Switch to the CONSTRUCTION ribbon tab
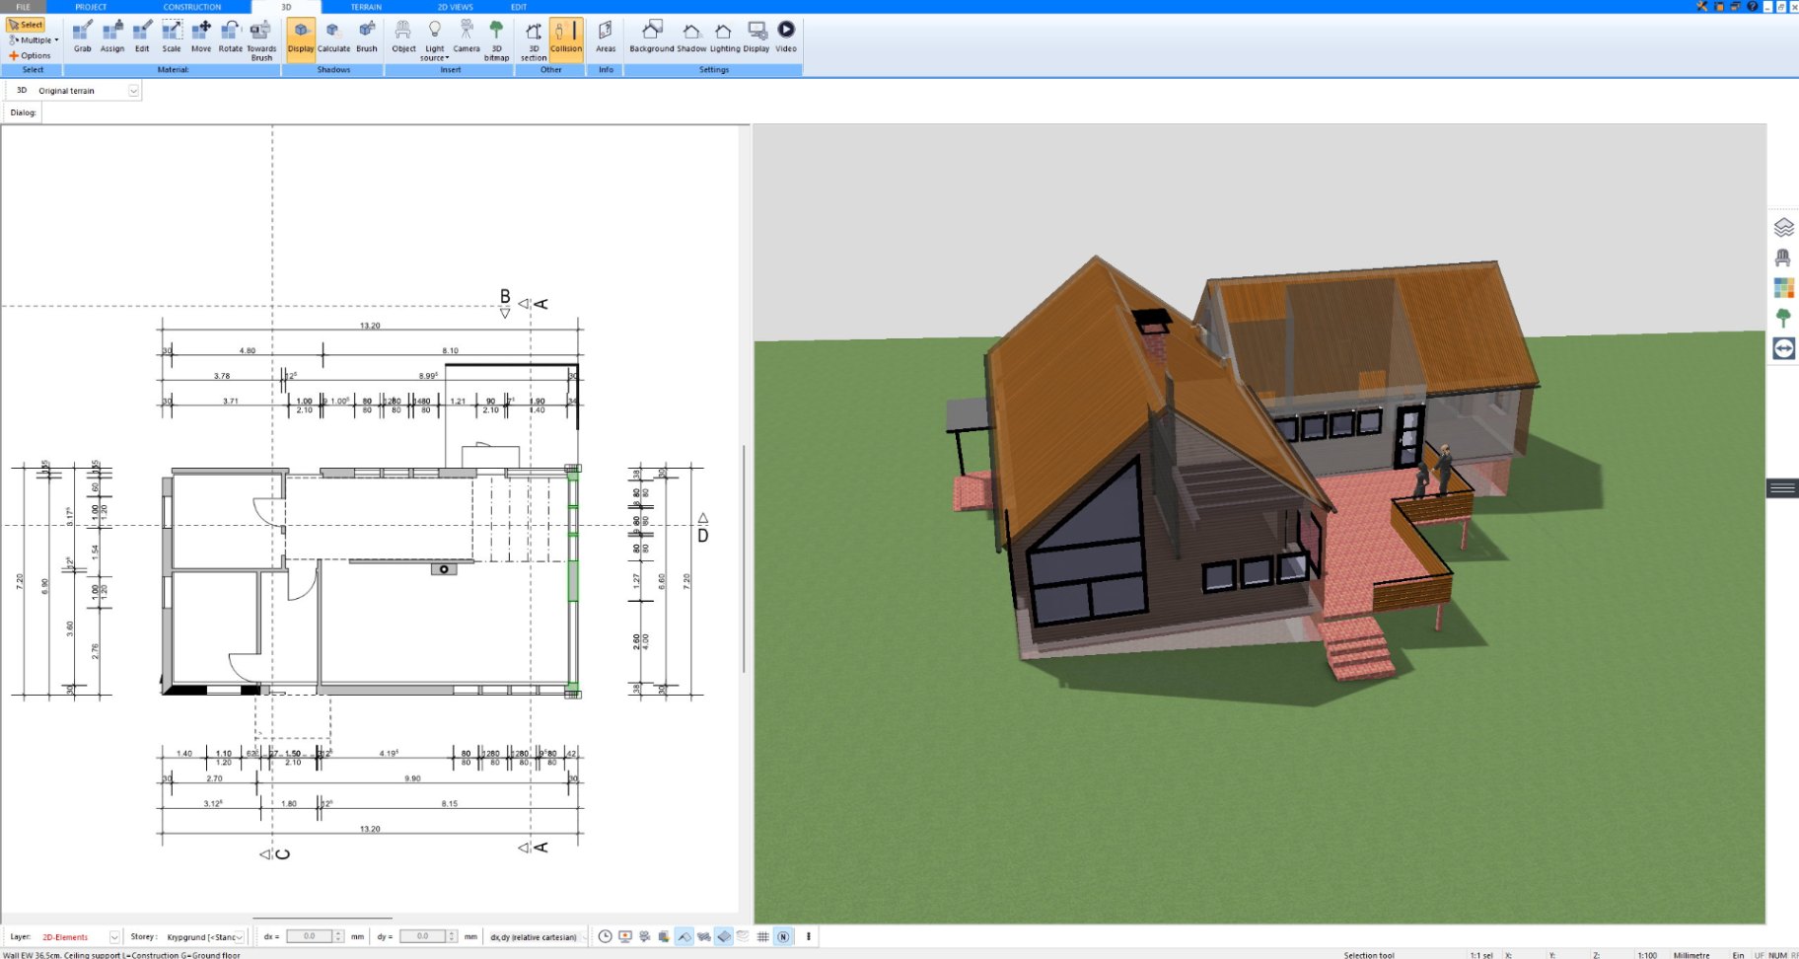This screenshot has height=959, width=1799. [x=192, y=7]
